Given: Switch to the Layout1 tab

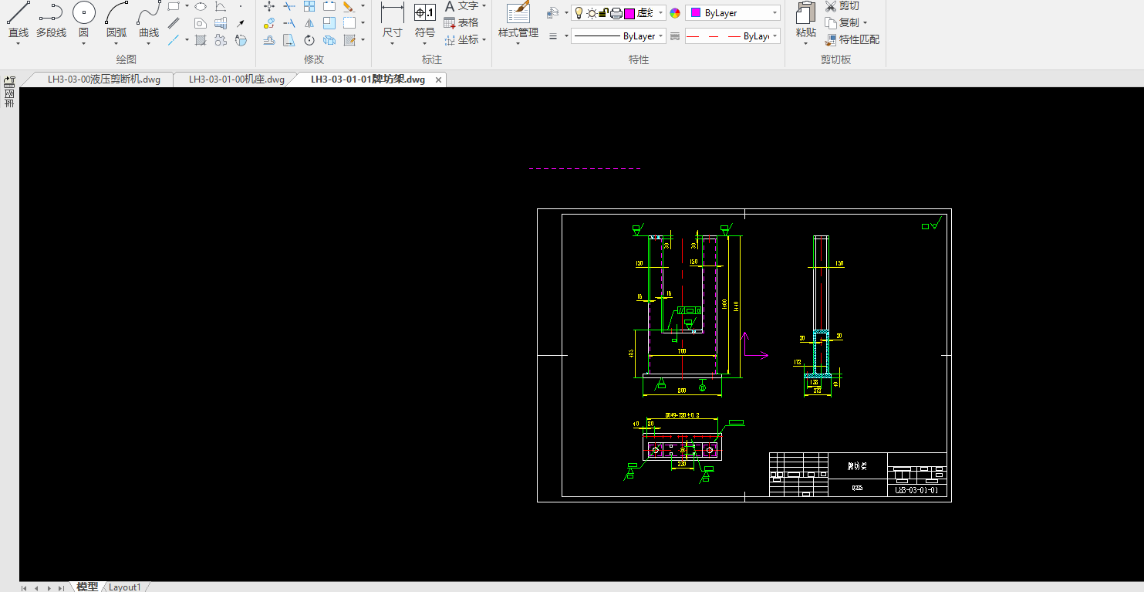Looking at the screenshot, I should (125, 587).
